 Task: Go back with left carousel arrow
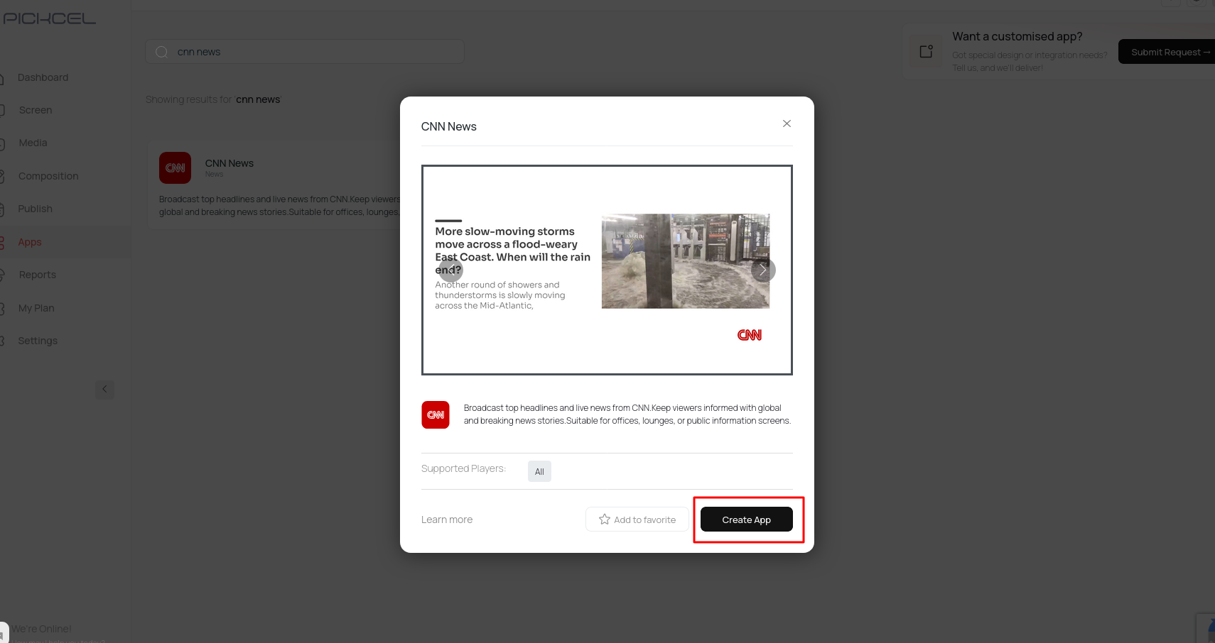tap(450, 270)
